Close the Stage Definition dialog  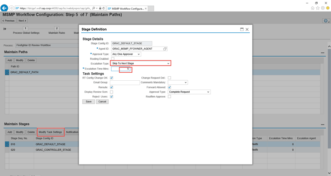tap(247, 29)
